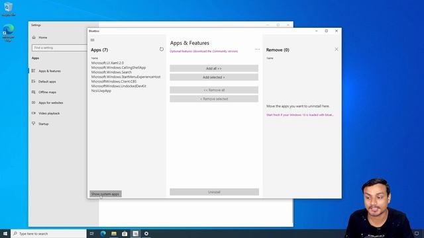Open Task View from taskbar
Viewport: 424px width, 238px height.
point(92,233)
